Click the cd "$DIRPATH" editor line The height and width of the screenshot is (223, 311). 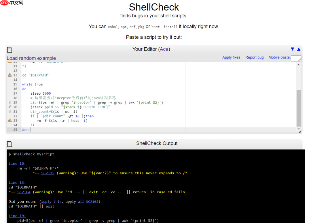pyautogui.click(x=35, y=75)
